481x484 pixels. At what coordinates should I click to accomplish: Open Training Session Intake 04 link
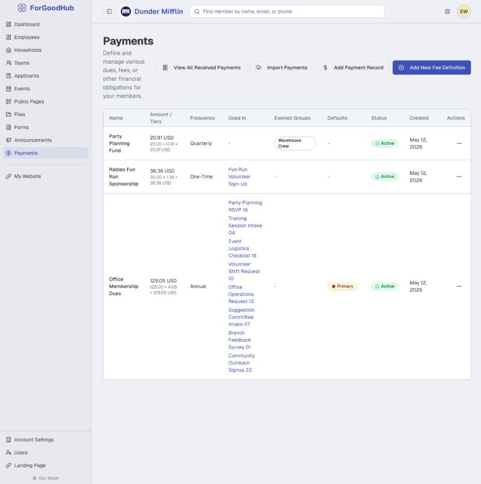[245, 225]
